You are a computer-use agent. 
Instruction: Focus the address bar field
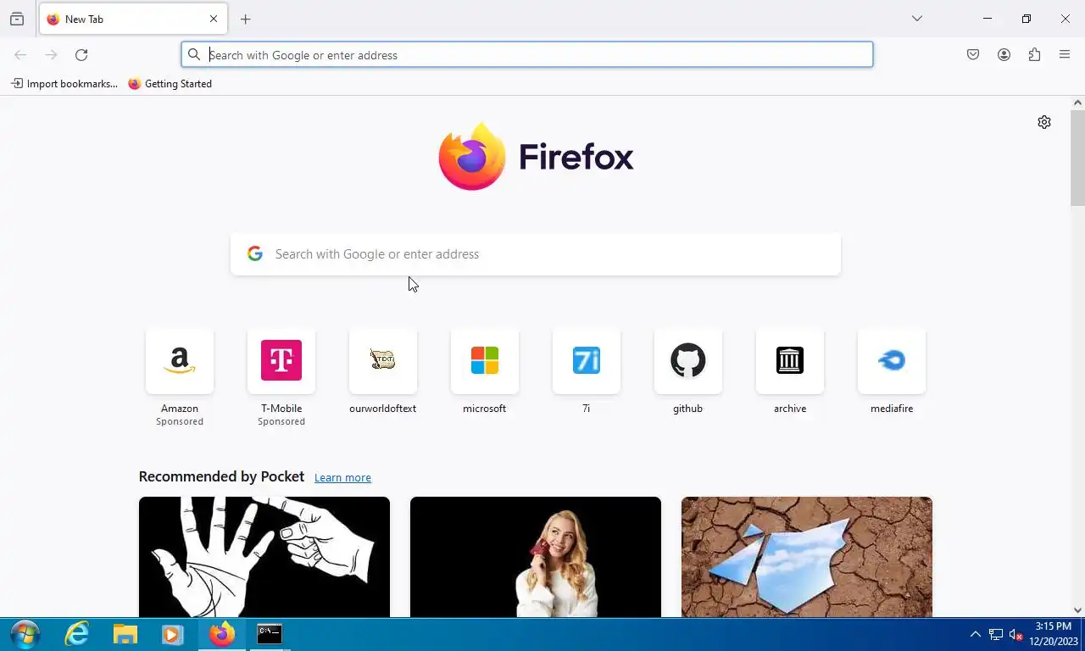tap(526, 55)
